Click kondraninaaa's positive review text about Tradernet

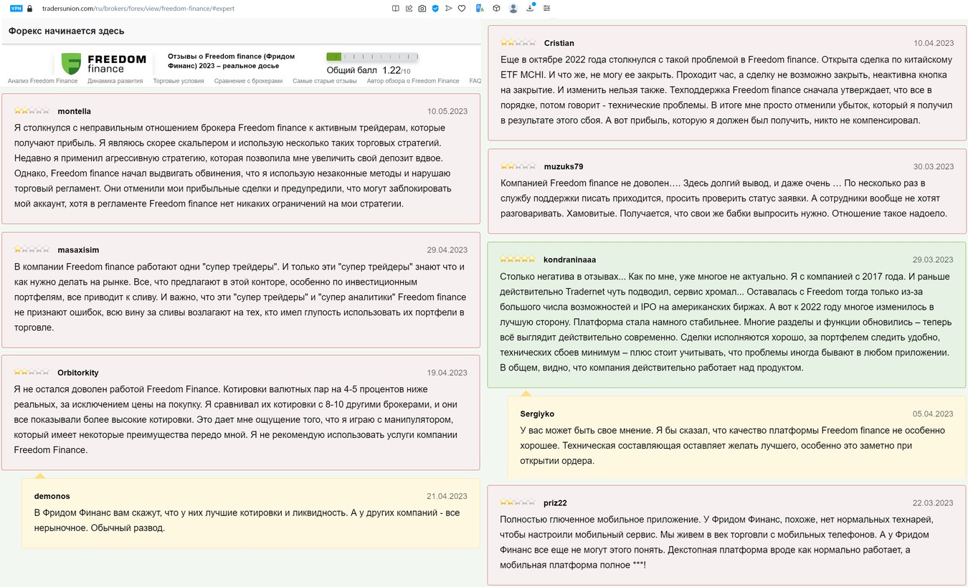tap(725, 322)
